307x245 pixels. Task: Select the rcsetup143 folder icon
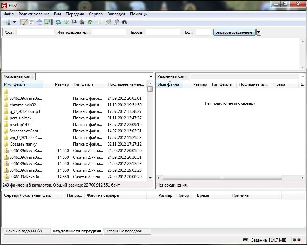pyautogui.click(x=6, y=125)
